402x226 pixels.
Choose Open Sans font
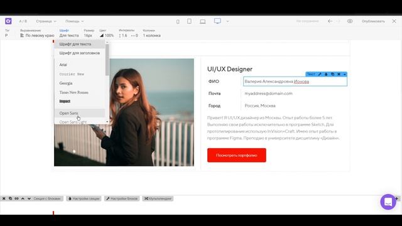[x=80, y=113]
